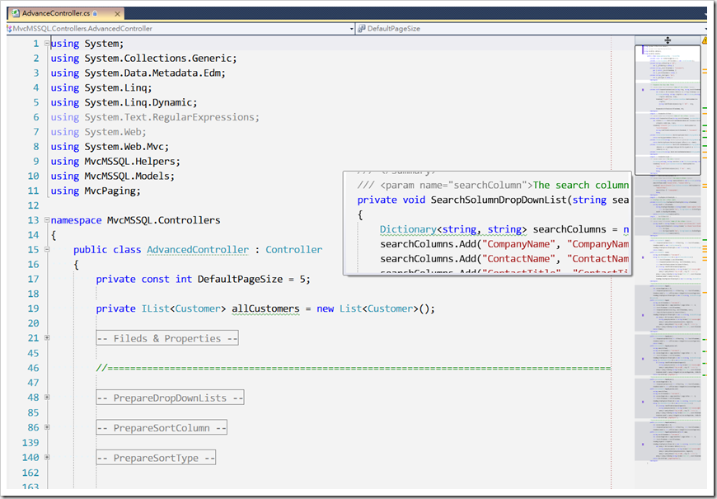This screenshot has width=717, height=499.
Task: Click 'System.Text.RegularExpressions' on line 6
Action: [x=170, y=117]
